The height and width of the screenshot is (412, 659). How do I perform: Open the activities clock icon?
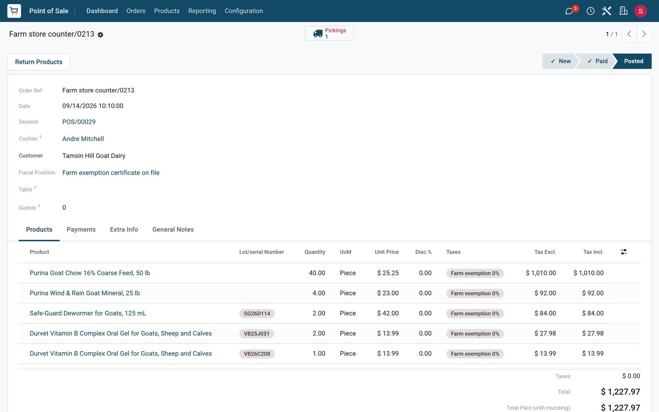(590, 11)
